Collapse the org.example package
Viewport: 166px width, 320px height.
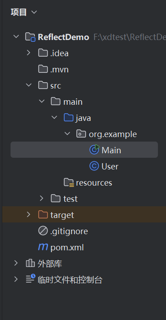point(67,134)
